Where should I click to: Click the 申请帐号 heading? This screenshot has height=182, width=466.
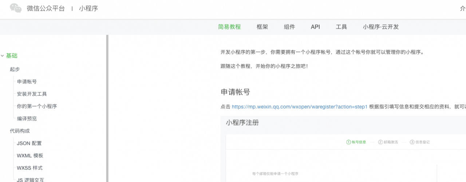pyautogui.click(x=236, y=92)
